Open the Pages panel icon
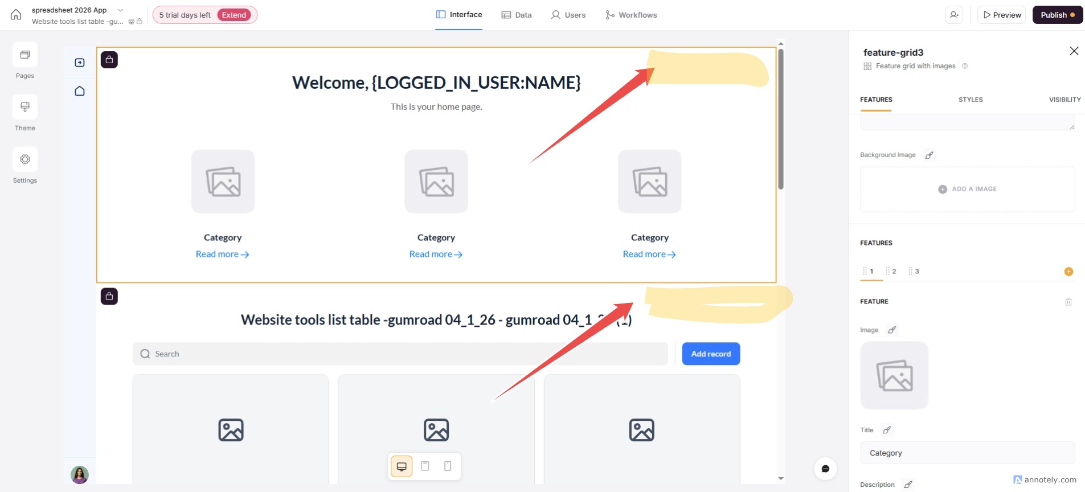The width and height of the screenshot is (1085, 492). (25, 55)
